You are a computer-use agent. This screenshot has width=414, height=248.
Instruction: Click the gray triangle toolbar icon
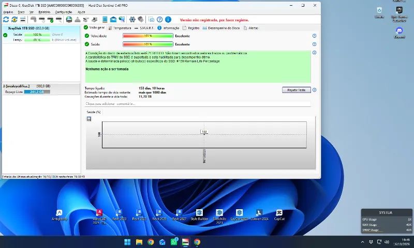(x=77, y=19)
